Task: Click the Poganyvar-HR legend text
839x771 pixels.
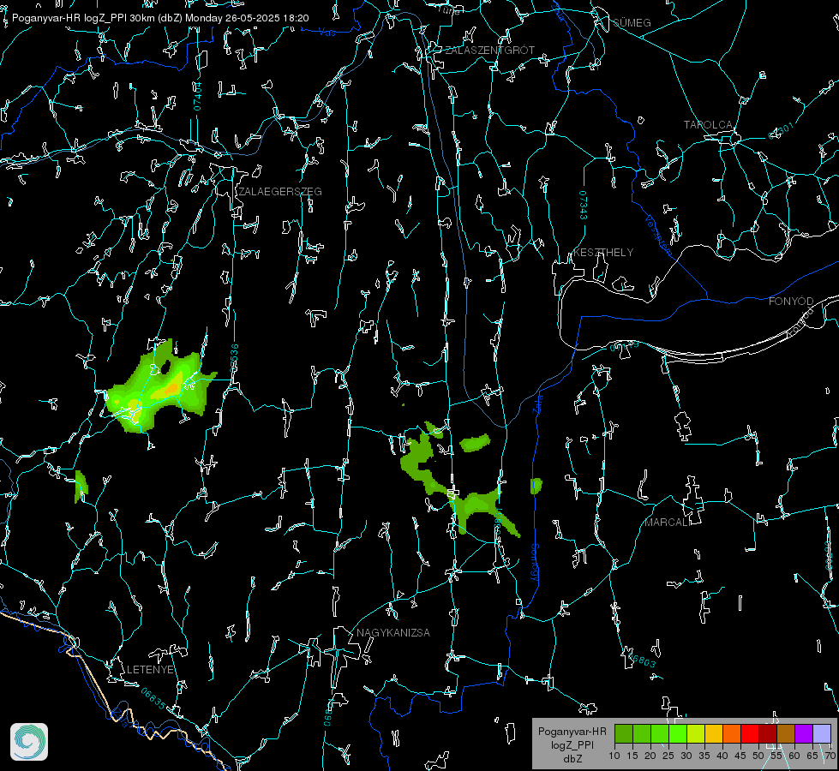Action: coord(572,732)
